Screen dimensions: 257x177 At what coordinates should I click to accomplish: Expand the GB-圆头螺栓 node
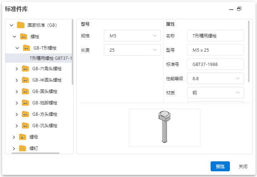click(x=16, y=92)
